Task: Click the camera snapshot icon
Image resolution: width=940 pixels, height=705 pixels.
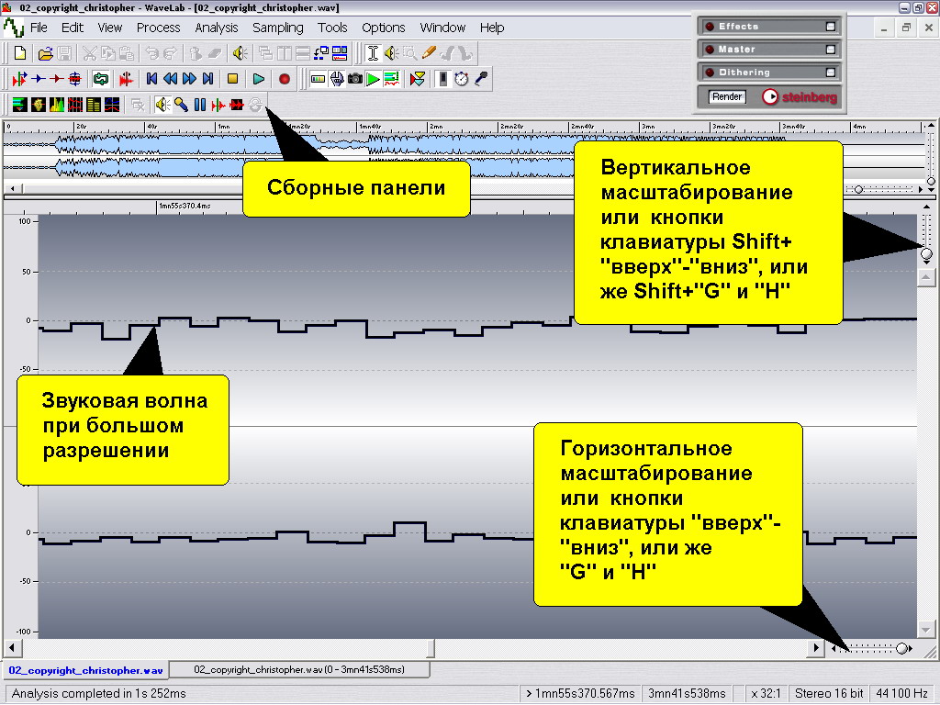Action: [x=355, y=79]
